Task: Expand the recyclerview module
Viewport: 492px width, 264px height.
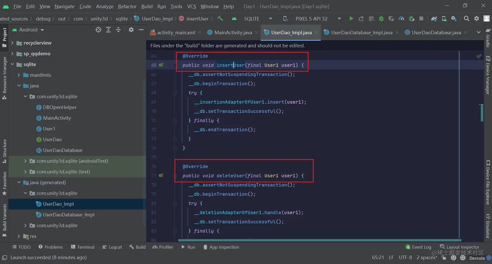Action: point(12,43)
